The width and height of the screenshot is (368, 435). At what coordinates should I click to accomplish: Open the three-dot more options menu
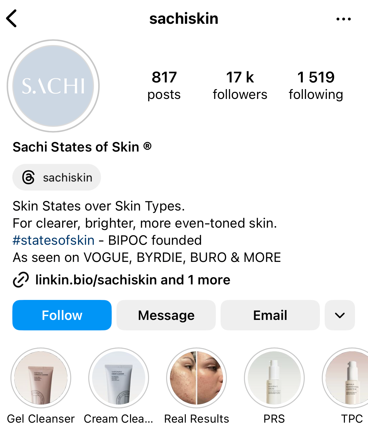tap(344, 19)
